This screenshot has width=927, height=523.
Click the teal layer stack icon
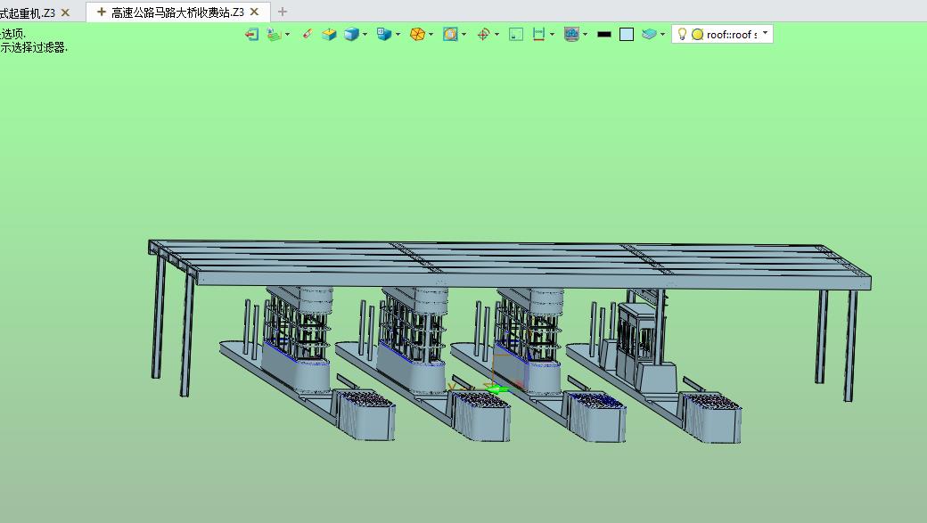click(x=649, y=34)
